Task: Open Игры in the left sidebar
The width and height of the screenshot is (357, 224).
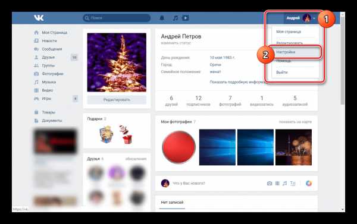Action: (46, 99)
